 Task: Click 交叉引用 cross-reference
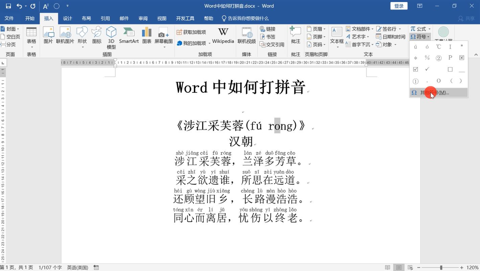pos(272,44)
